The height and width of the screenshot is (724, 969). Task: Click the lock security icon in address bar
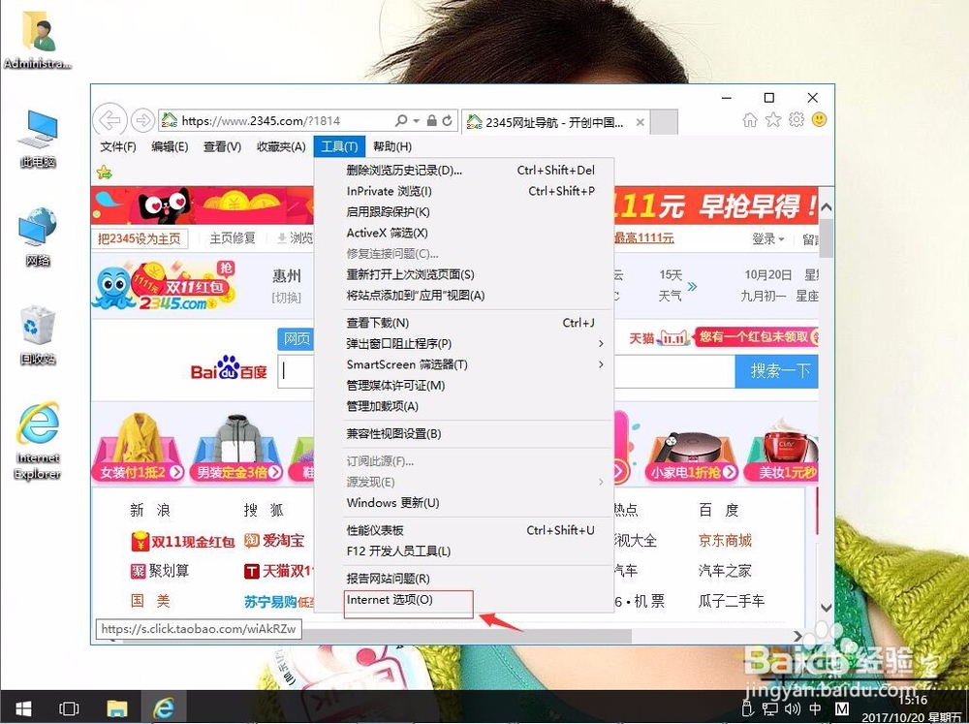pyautogui.click(x=432, y=120)
